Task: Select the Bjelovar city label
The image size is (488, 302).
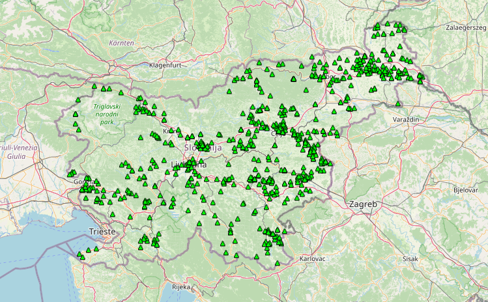Action: point(466,190)
